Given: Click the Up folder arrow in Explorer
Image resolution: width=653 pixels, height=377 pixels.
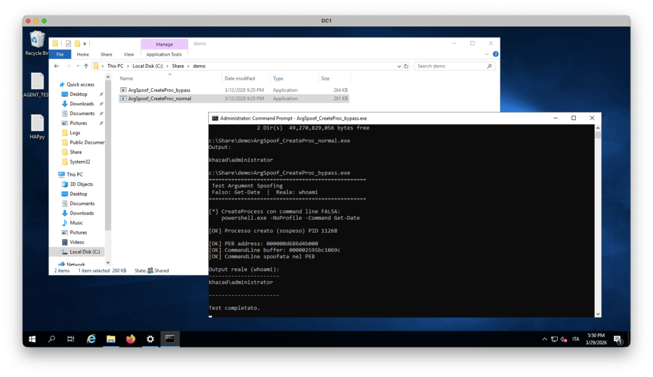Looking at the screenshot, I should (x=86, y=66).
